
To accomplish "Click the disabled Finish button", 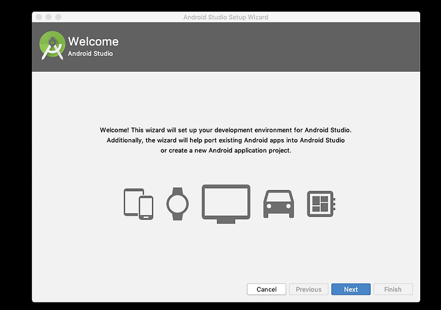I will pos(393,289).
